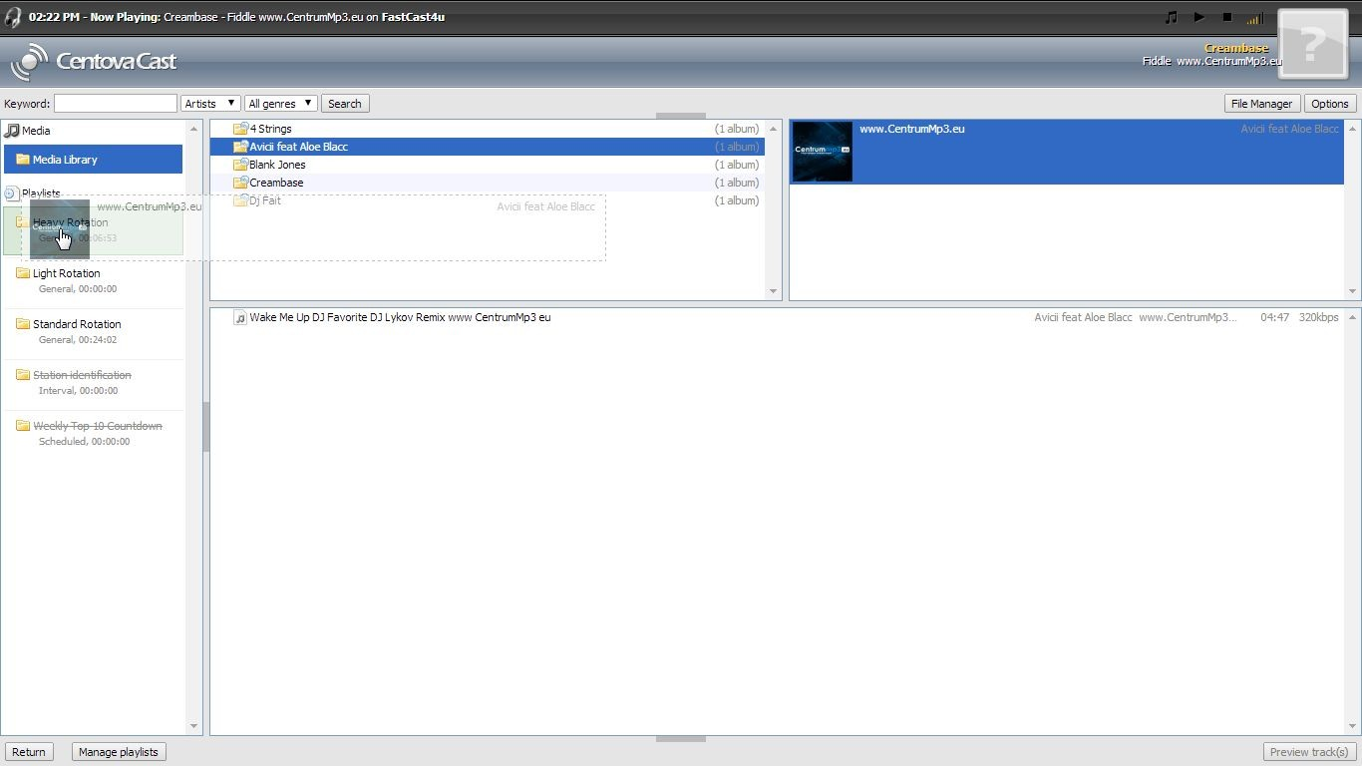Click the left sidebar scroll up arrow

pyautogui.click(x=194, y=129)
